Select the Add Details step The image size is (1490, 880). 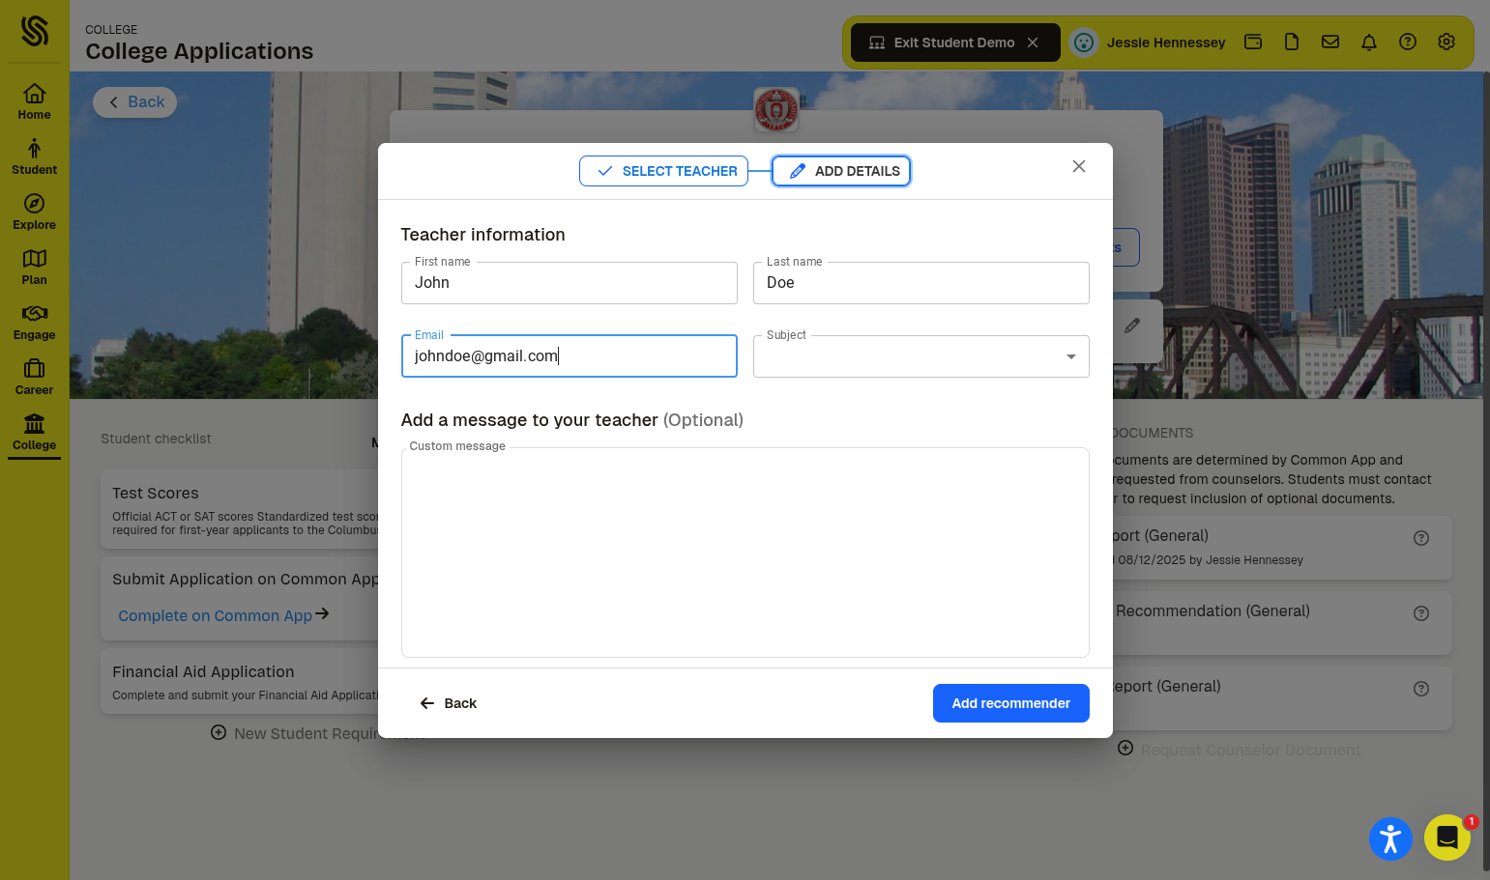point(841,171)
